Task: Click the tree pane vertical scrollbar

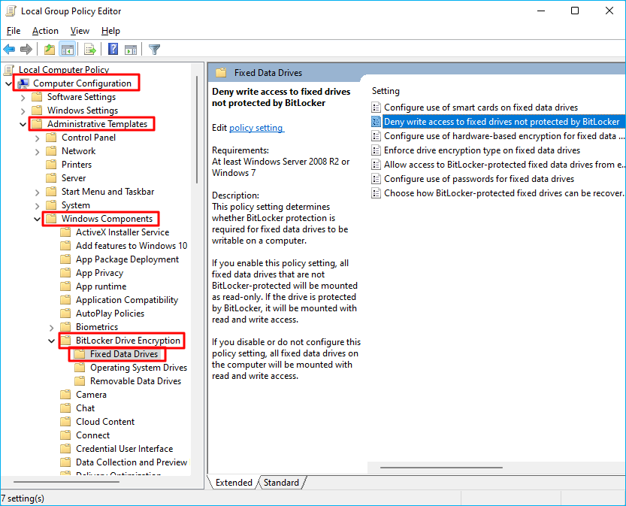Action: click(198, 226)
